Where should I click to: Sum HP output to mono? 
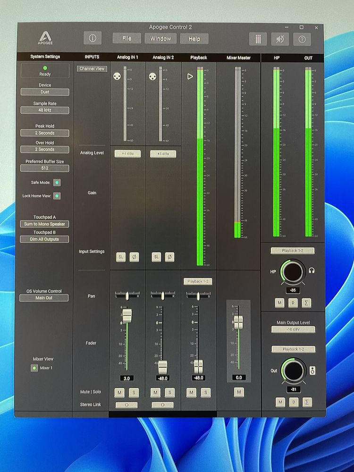click(x=306, y=303)
